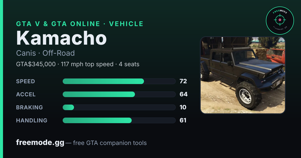Click the accel value 64
Screen dimensions: 301x158
pos(183,94)
